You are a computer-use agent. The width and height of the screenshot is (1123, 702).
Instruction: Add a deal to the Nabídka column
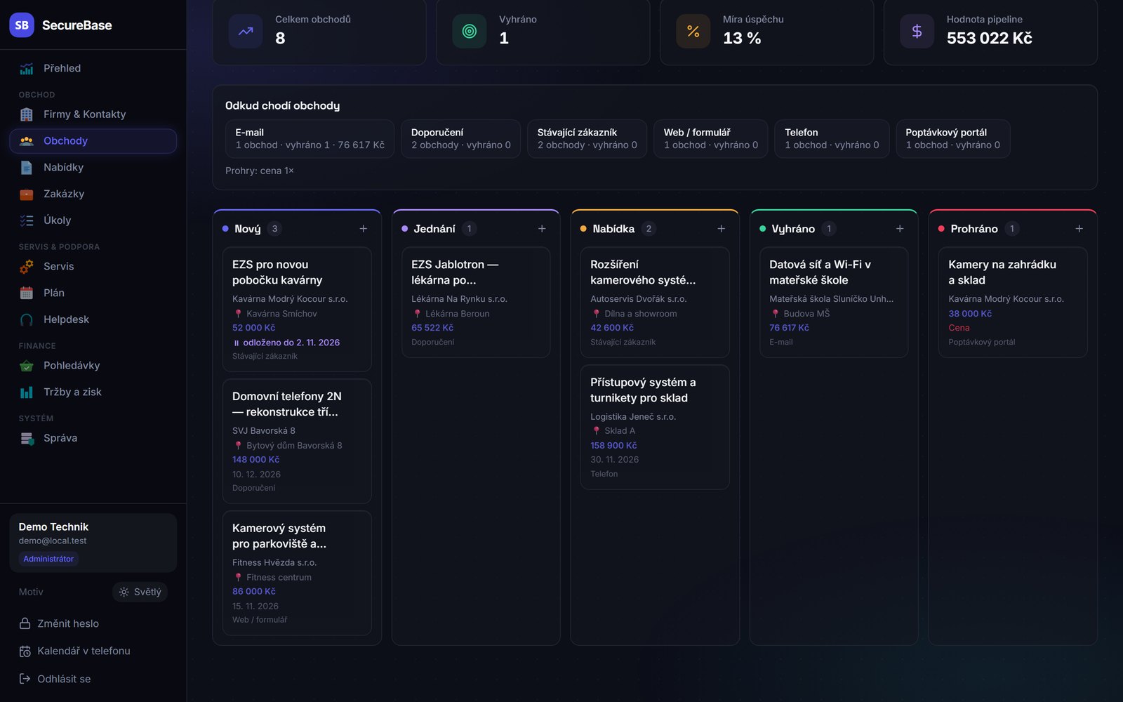click(721, 229)
